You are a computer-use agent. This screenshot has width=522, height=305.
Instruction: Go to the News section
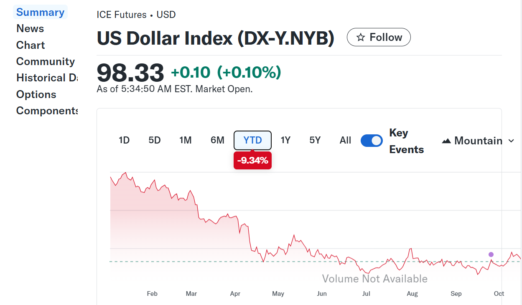(x=30, y=28)
